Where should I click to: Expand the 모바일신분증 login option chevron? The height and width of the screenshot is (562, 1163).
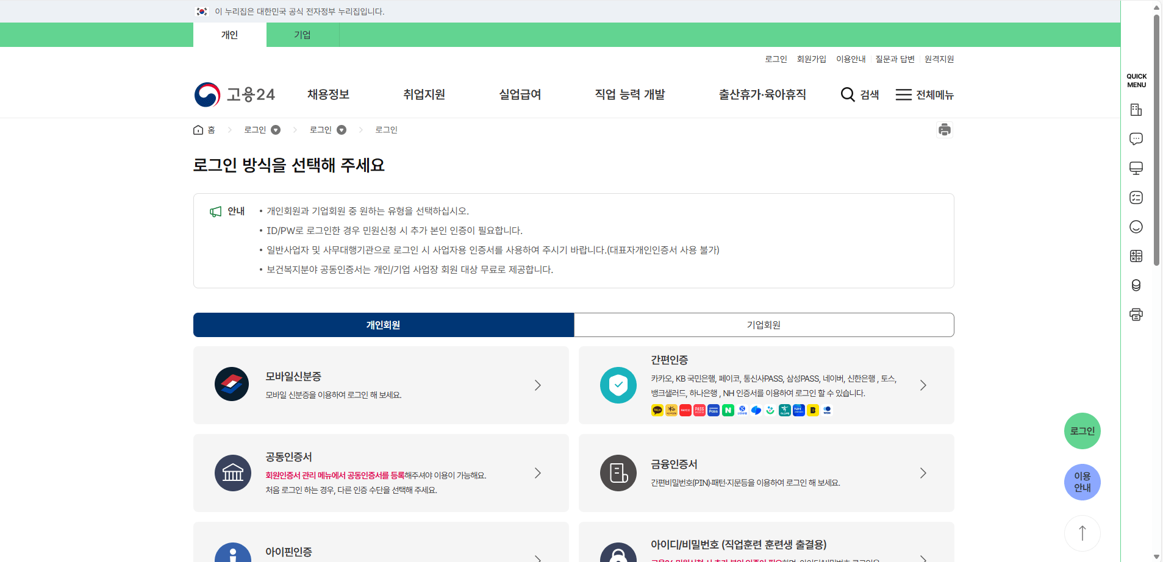(537, 385)
